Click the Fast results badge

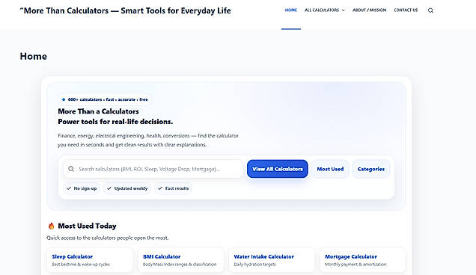[174, 188]
